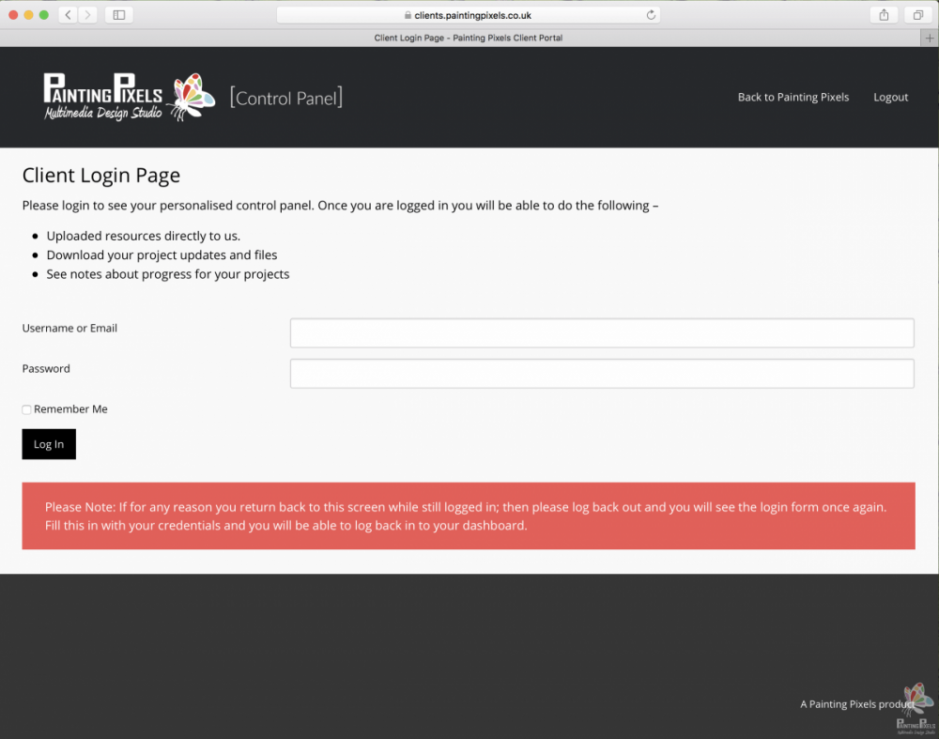Click the green fullscreen window button

[44, 15]
